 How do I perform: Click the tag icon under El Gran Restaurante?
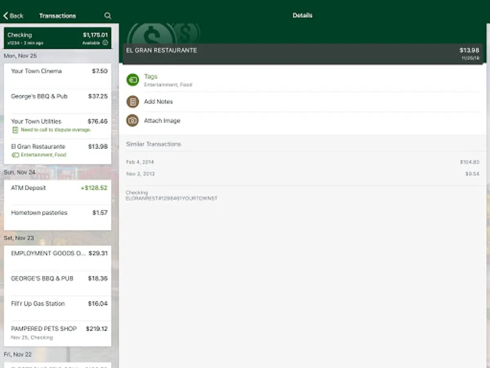(16, 155)
